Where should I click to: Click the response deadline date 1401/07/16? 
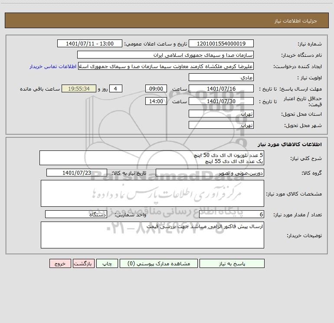[221, 89]
